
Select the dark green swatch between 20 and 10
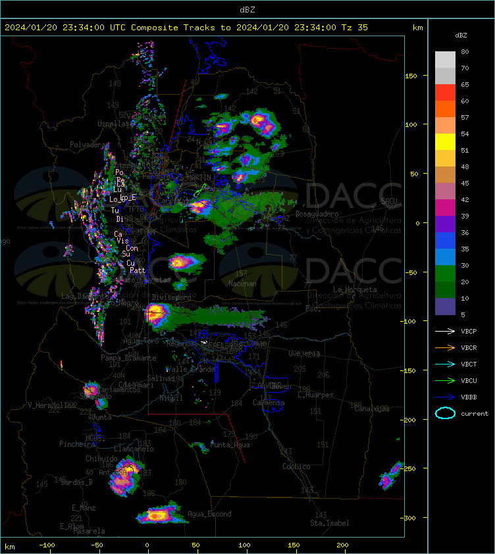point(445,290)
